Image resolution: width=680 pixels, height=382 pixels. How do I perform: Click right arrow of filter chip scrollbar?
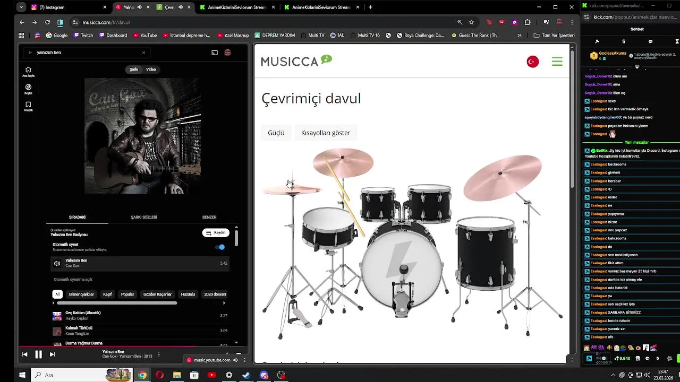click(x=224, y=303)
